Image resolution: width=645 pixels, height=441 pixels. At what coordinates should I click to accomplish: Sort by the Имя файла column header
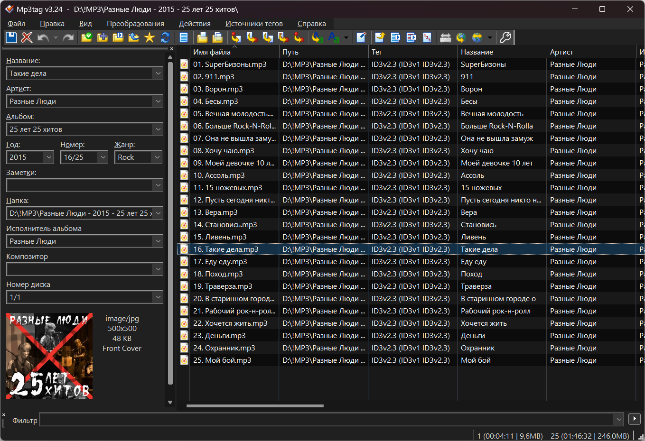click(234, 52)
